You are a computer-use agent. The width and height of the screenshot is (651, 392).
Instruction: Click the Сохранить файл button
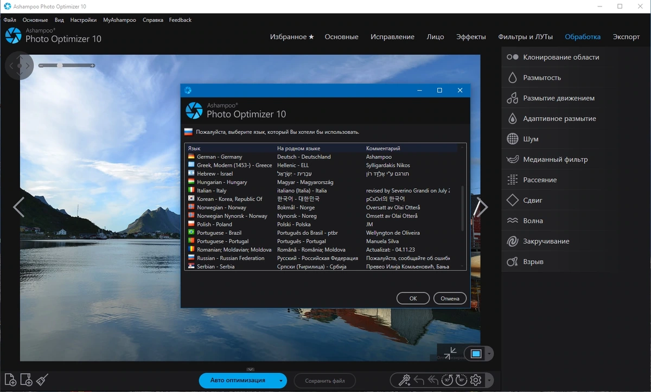[x=325, y=381]
